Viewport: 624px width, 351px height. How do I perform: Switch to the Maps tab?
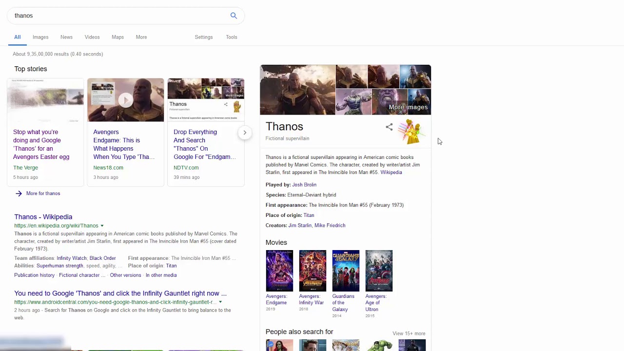tap(117, 37)
